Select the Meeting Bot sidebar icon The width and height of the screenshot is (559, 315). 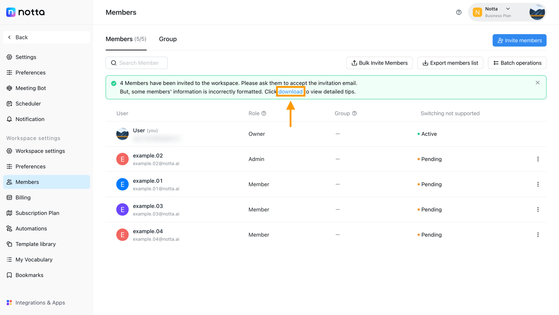pyautogui.click(x=9, y=88)
